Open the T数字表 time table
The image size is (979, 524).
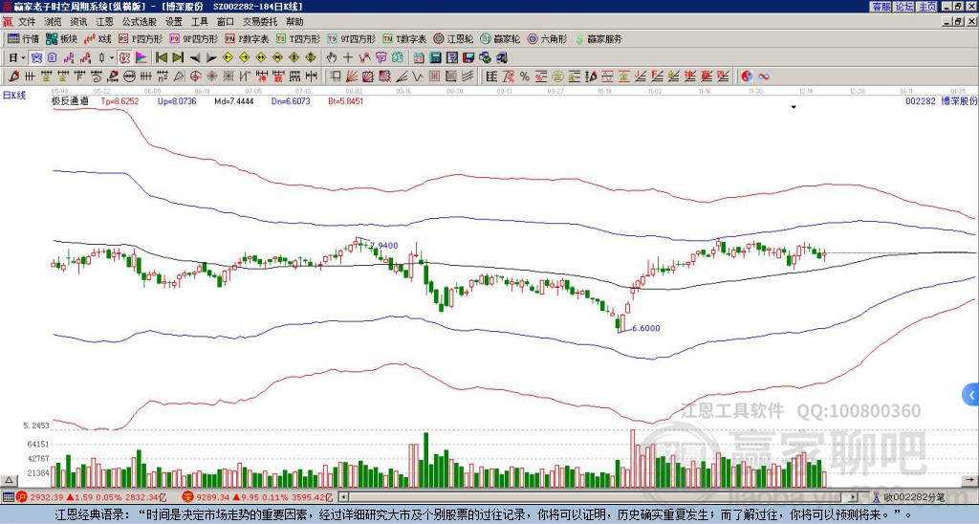click(x=404, y=38)
